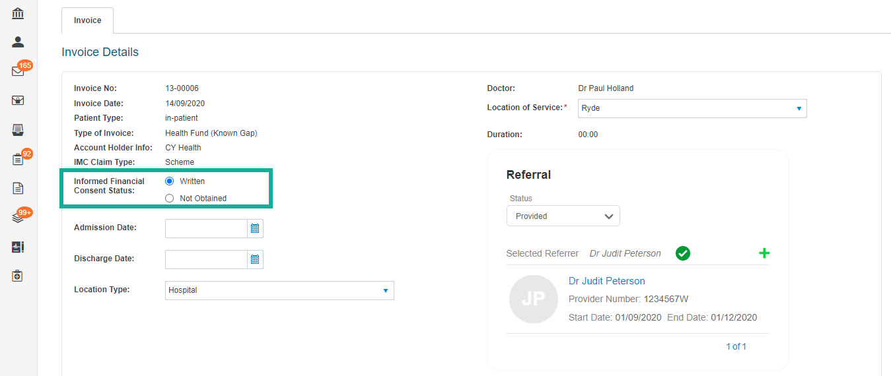The image size is (891, 376).
Task: Open Dr Judit Peterson referrer link
Action: coord(607,281)
